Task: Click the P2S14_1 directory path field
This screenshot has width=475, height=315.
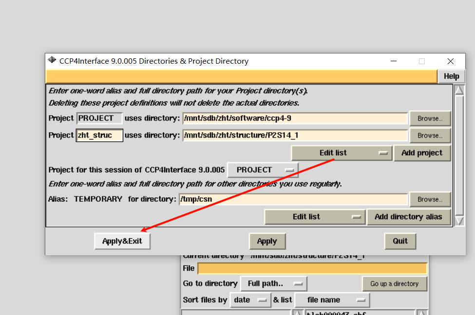Action: pyautogui.click(x=295, y=135)
